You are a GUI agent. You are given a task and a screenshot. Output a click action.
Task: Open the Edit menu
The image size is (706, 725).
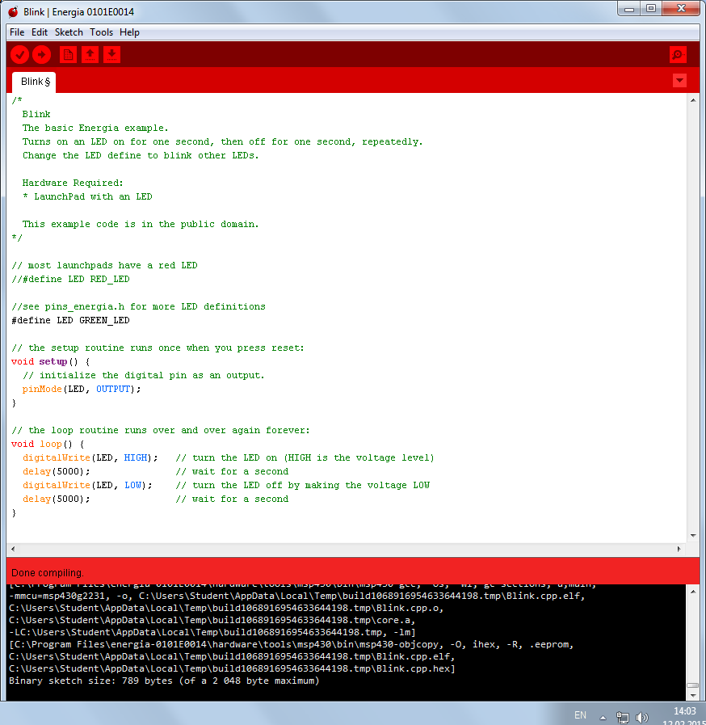click(40, 32)
